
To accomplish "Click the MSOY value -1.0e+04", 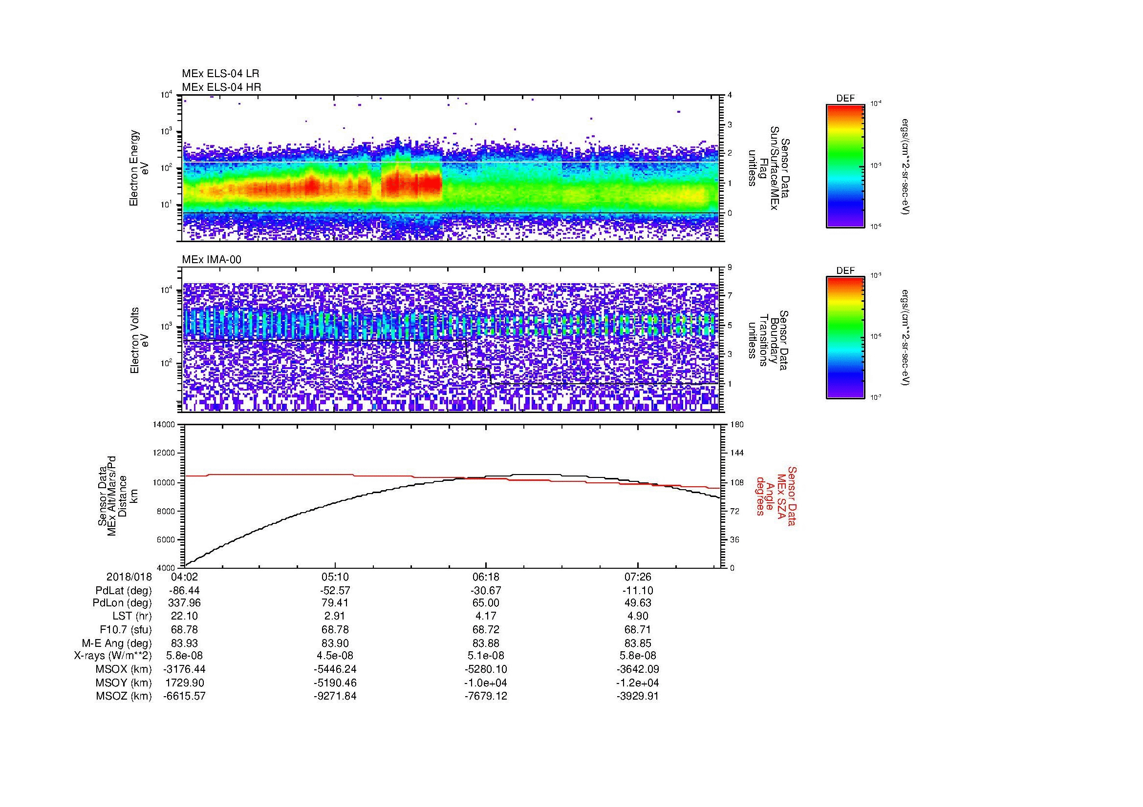I will click(x=486, y=683).
